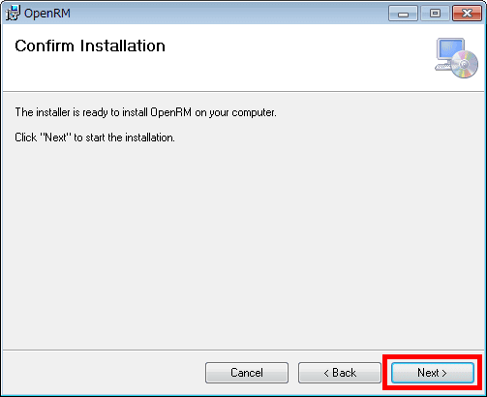487x397 pixels.
Task: Click the quoted "Next" word in instructions
Action: click(55, 137)
